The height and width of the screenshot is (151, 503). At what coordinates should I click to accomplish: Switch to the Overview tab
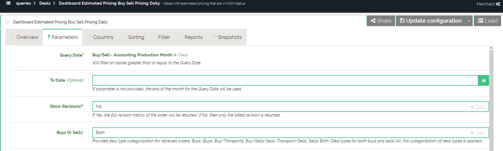click(x=24, y=37)
